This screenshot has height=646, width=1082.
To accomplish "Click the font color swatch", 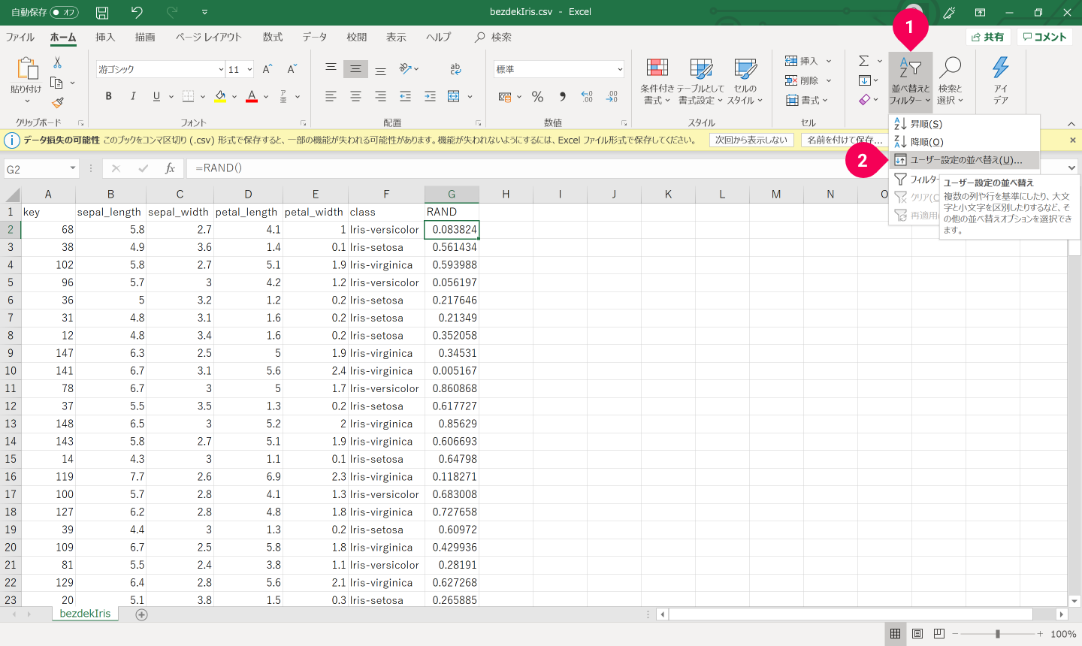I will click(252, 96).
